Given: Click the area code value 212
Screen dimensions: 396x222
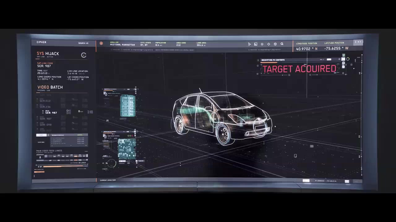Looking at the screenshot, I should coord(178,45).
